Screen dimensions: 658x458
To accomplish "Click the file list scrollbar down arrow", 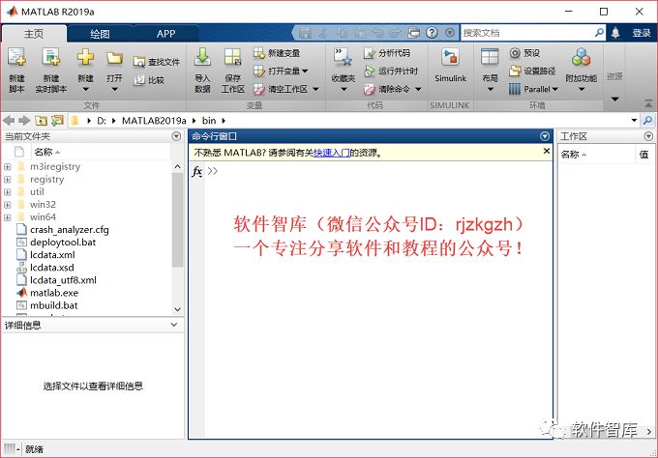I will pyautogui.click(x=177, y=309).
